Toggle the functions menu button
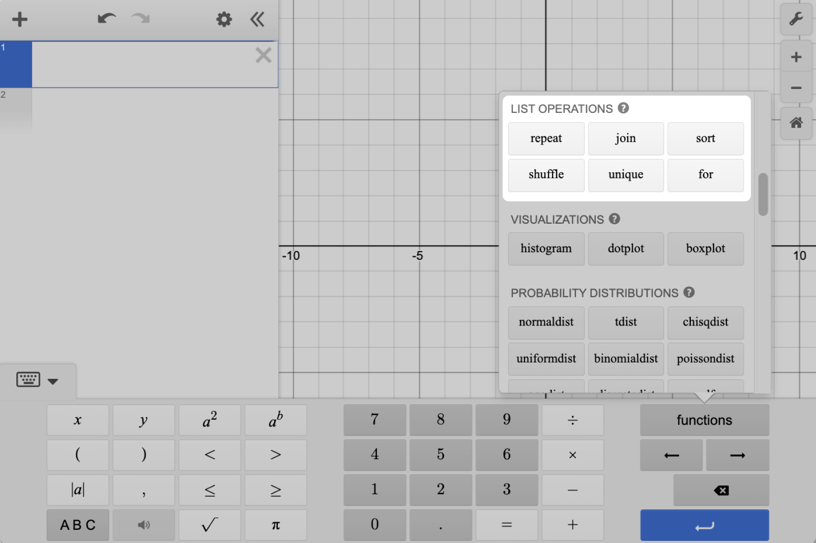Image resolution: width=816 pixels, height=543 pixels. [x=705, y=420]
